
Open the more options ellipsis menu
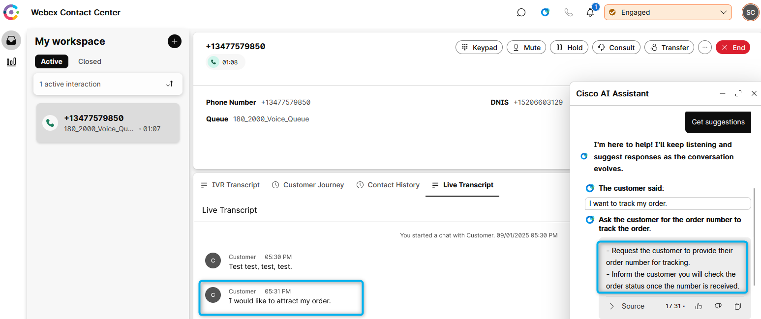[705, 48]
